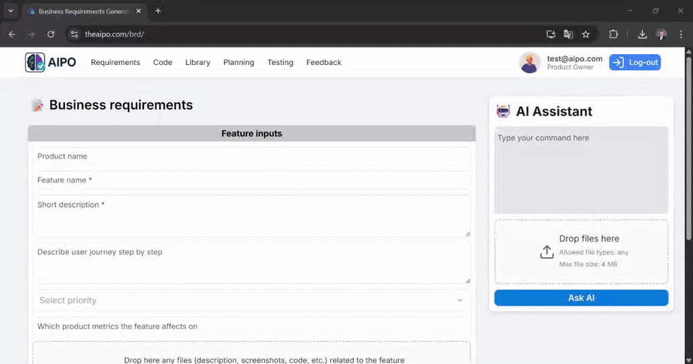This screenshot has height=364, width=693.
Task: Focus the product metrics field
Action: 252,327
